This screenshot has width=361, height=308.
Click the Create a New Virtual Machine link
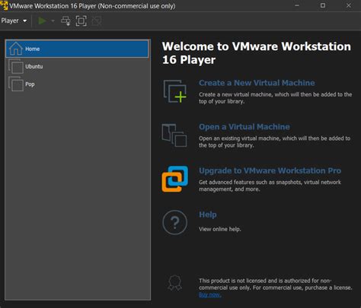coord(257,83)
